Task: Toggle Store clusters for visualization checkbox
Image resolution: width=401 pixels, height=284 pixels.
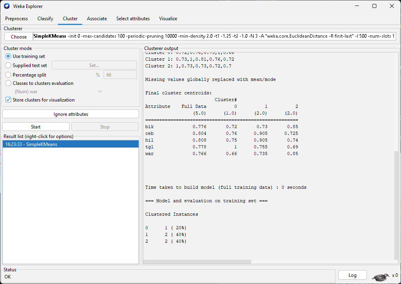Action: point(8,100)
